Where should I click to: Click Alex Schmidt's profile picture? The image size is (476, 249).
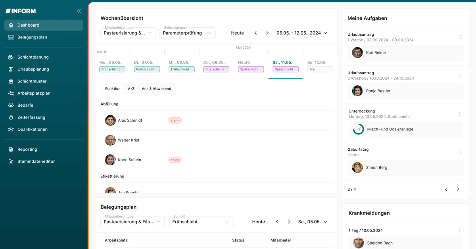pyautogui.click(x=110, y=121)
